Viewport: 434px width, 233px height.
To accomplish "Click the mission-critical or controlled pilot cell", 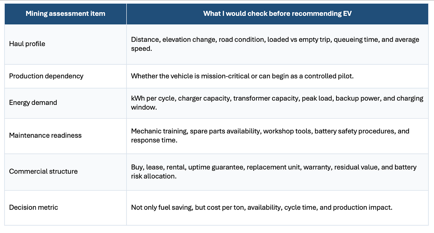I will [277, 76].
